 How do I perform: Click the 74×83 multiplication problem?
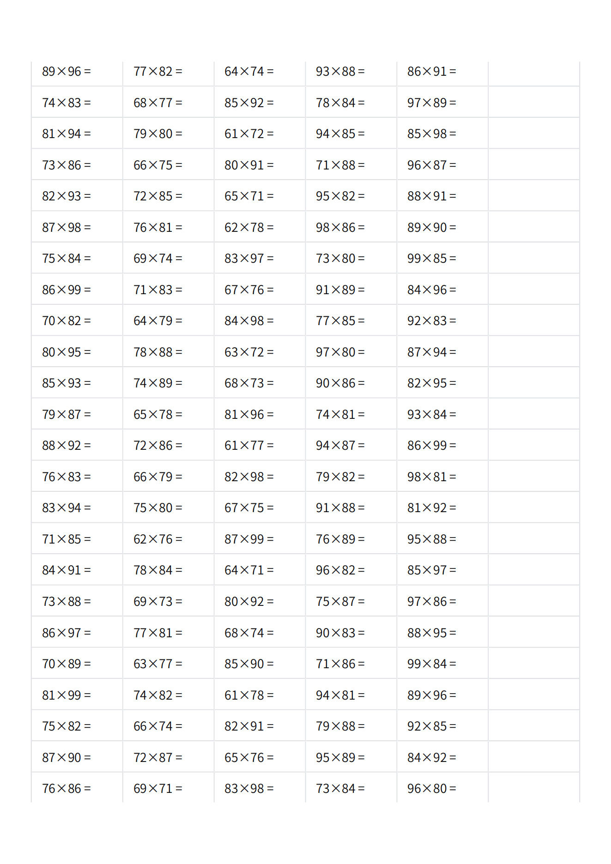tap(67, 103)
